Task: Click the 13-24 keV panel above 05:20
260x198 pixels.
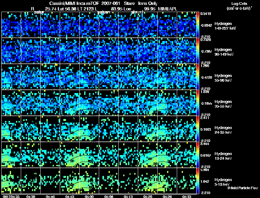Action: pyautogui.click(x=148, y=155)
